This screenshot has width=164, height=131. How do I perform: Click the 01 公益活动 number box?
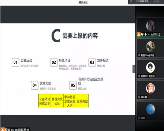point(15,62)
